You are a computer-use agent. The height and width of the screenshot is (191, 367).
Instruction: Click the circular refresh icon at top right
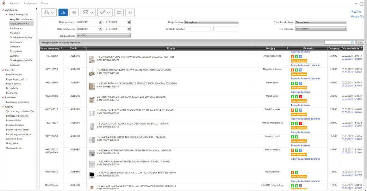click(362, 3)
